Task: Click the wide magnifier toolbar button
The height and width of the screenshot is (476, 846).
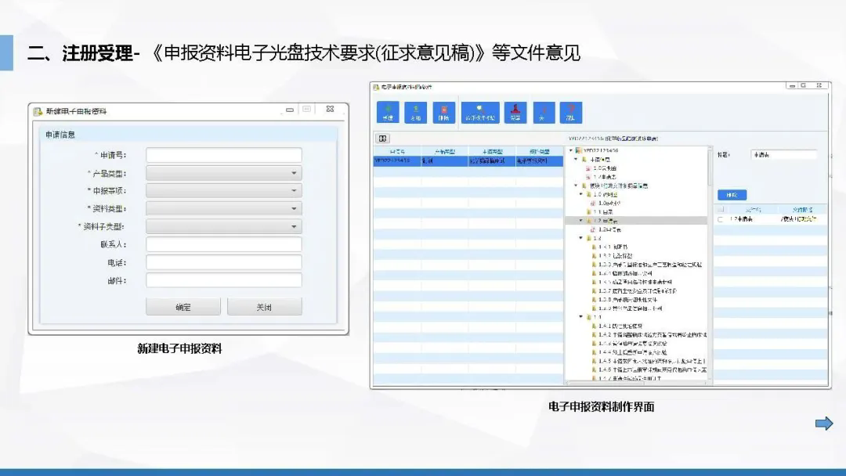Action: [479, 113]
